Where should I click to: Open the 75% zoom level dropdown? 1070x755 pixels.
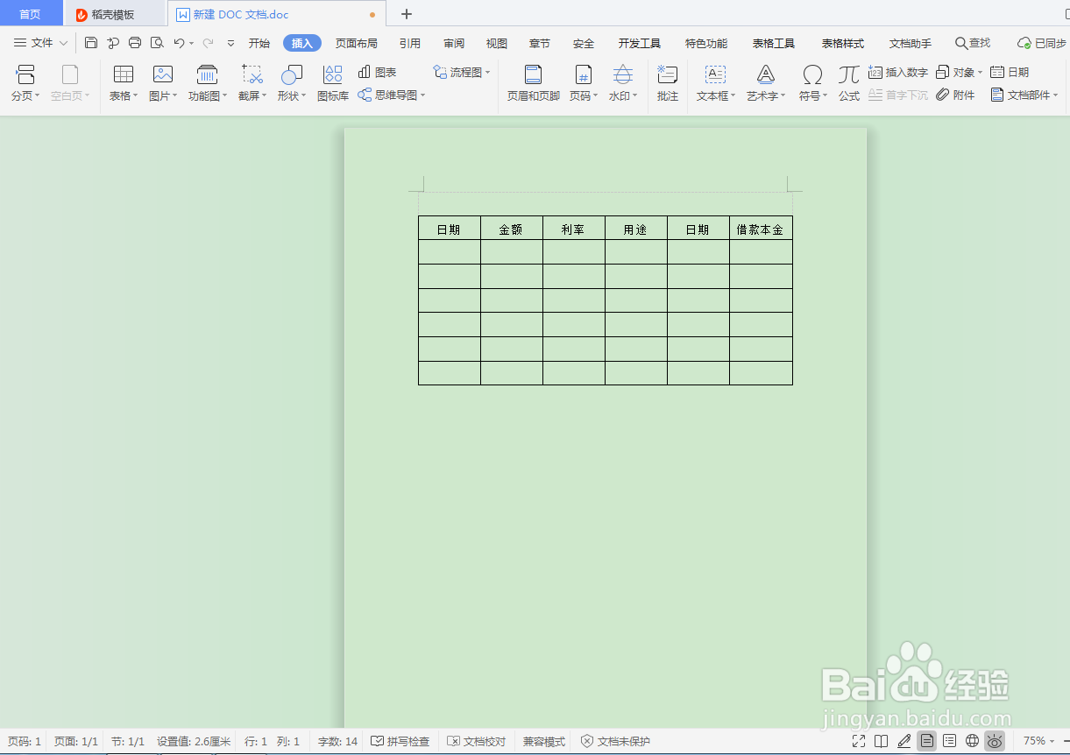pyautogui.click(x=1038, y=740)
